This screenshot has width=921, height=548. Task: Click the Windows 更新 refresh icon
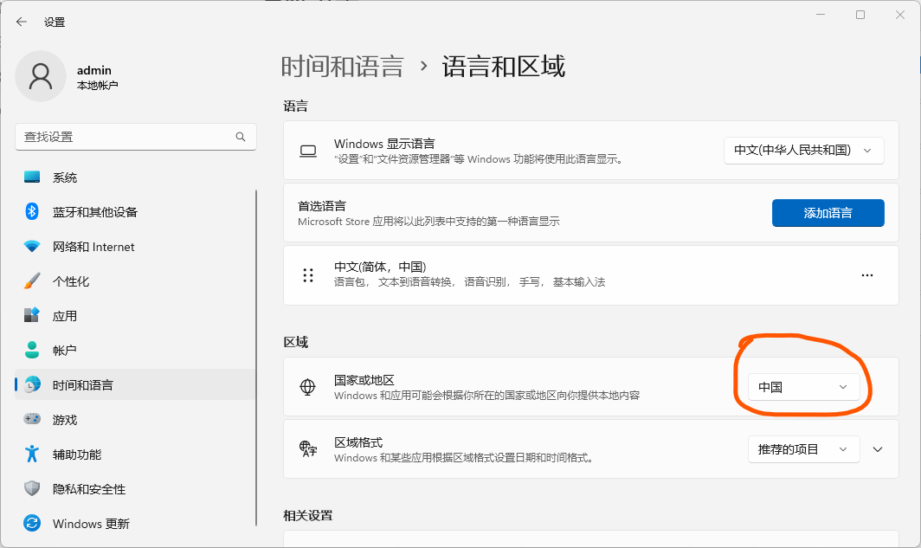click(32, 523)
